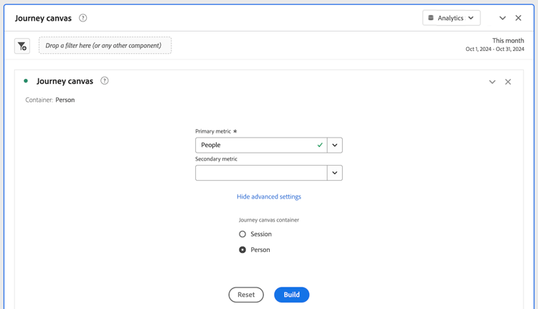Collapse the outer Journey canvas panel

pyautogui.click(x=502, y=18)
